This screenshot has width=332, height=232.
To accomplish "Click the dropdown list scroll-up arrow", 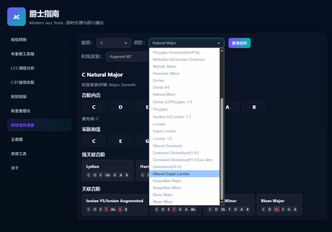I will coord(222,51).
